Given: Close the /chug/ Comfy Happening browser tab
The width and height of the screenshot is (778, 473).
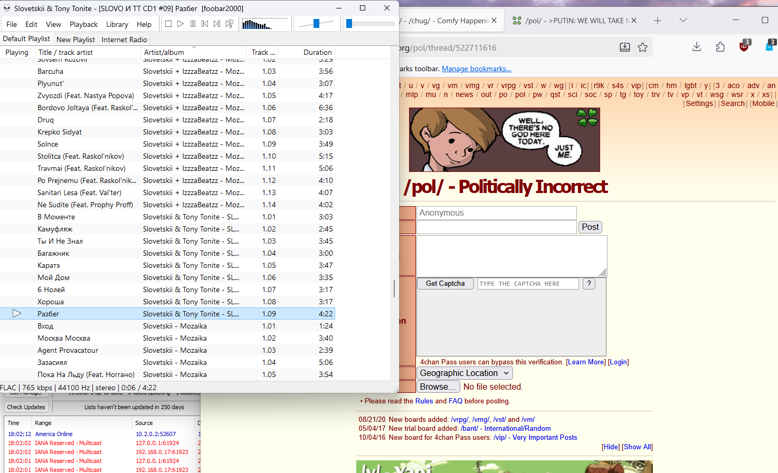Looking at the screenshot, I should [x=494, y=21].
